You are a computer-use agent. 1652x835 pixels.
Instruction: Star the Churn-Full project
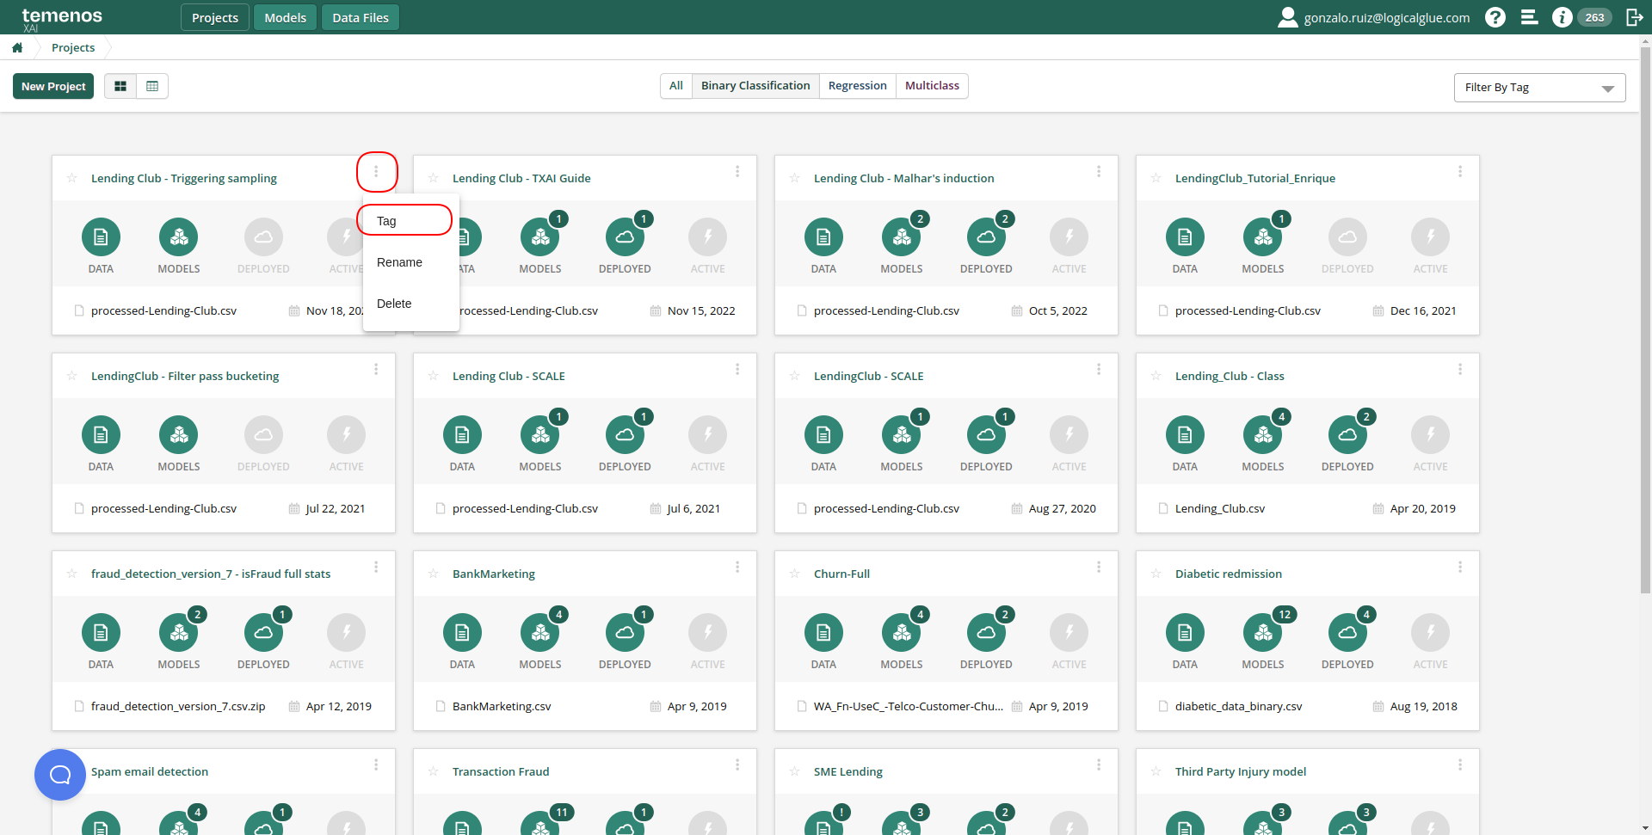tap(795, 574)
